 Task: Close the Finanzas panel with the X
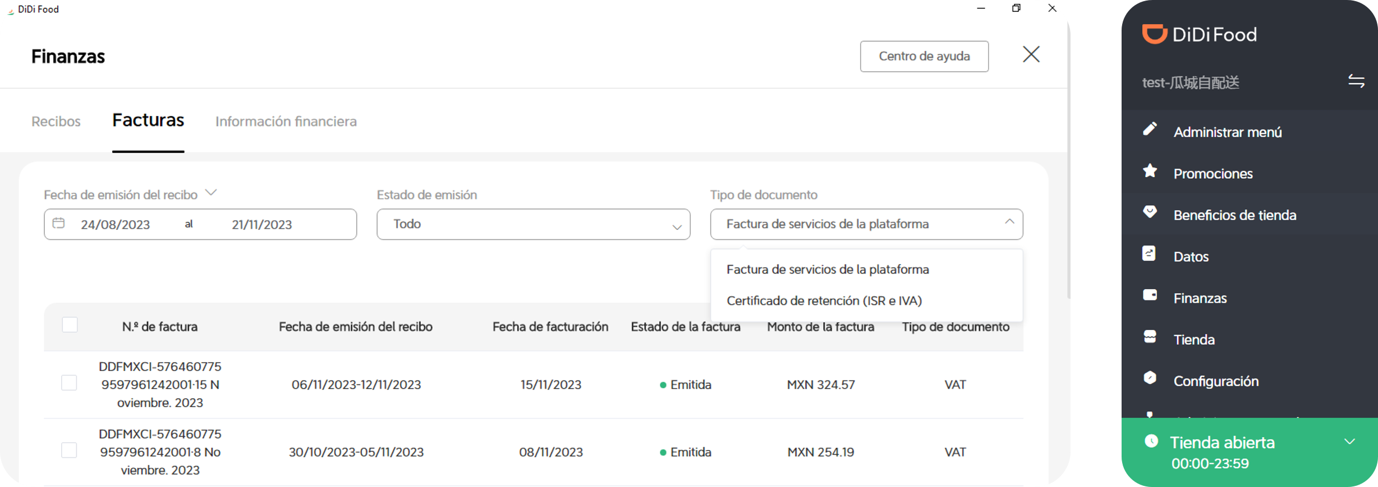1031,54
